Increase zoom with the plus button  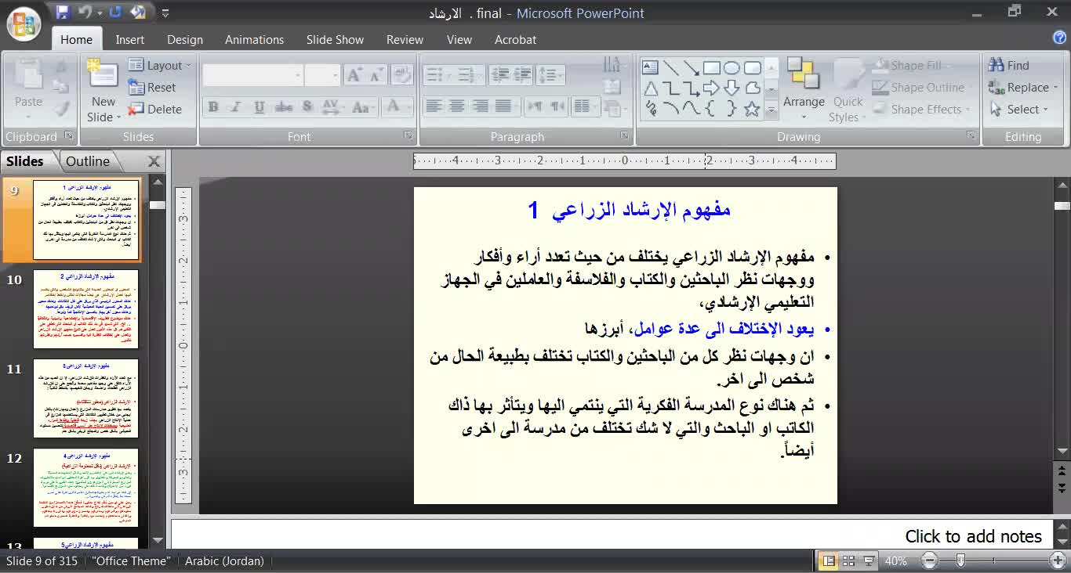(1058, 560)
